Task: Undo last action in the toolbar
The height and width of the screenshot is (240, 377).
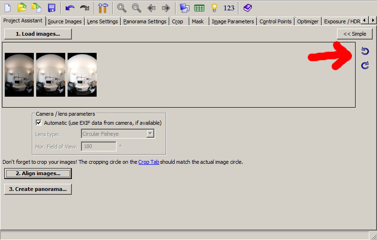Action: click(70, 8)
